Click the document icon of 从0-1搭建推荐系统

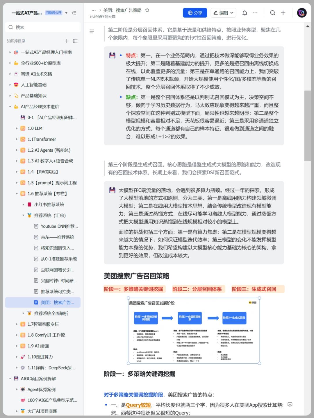[x=36, y=259]
